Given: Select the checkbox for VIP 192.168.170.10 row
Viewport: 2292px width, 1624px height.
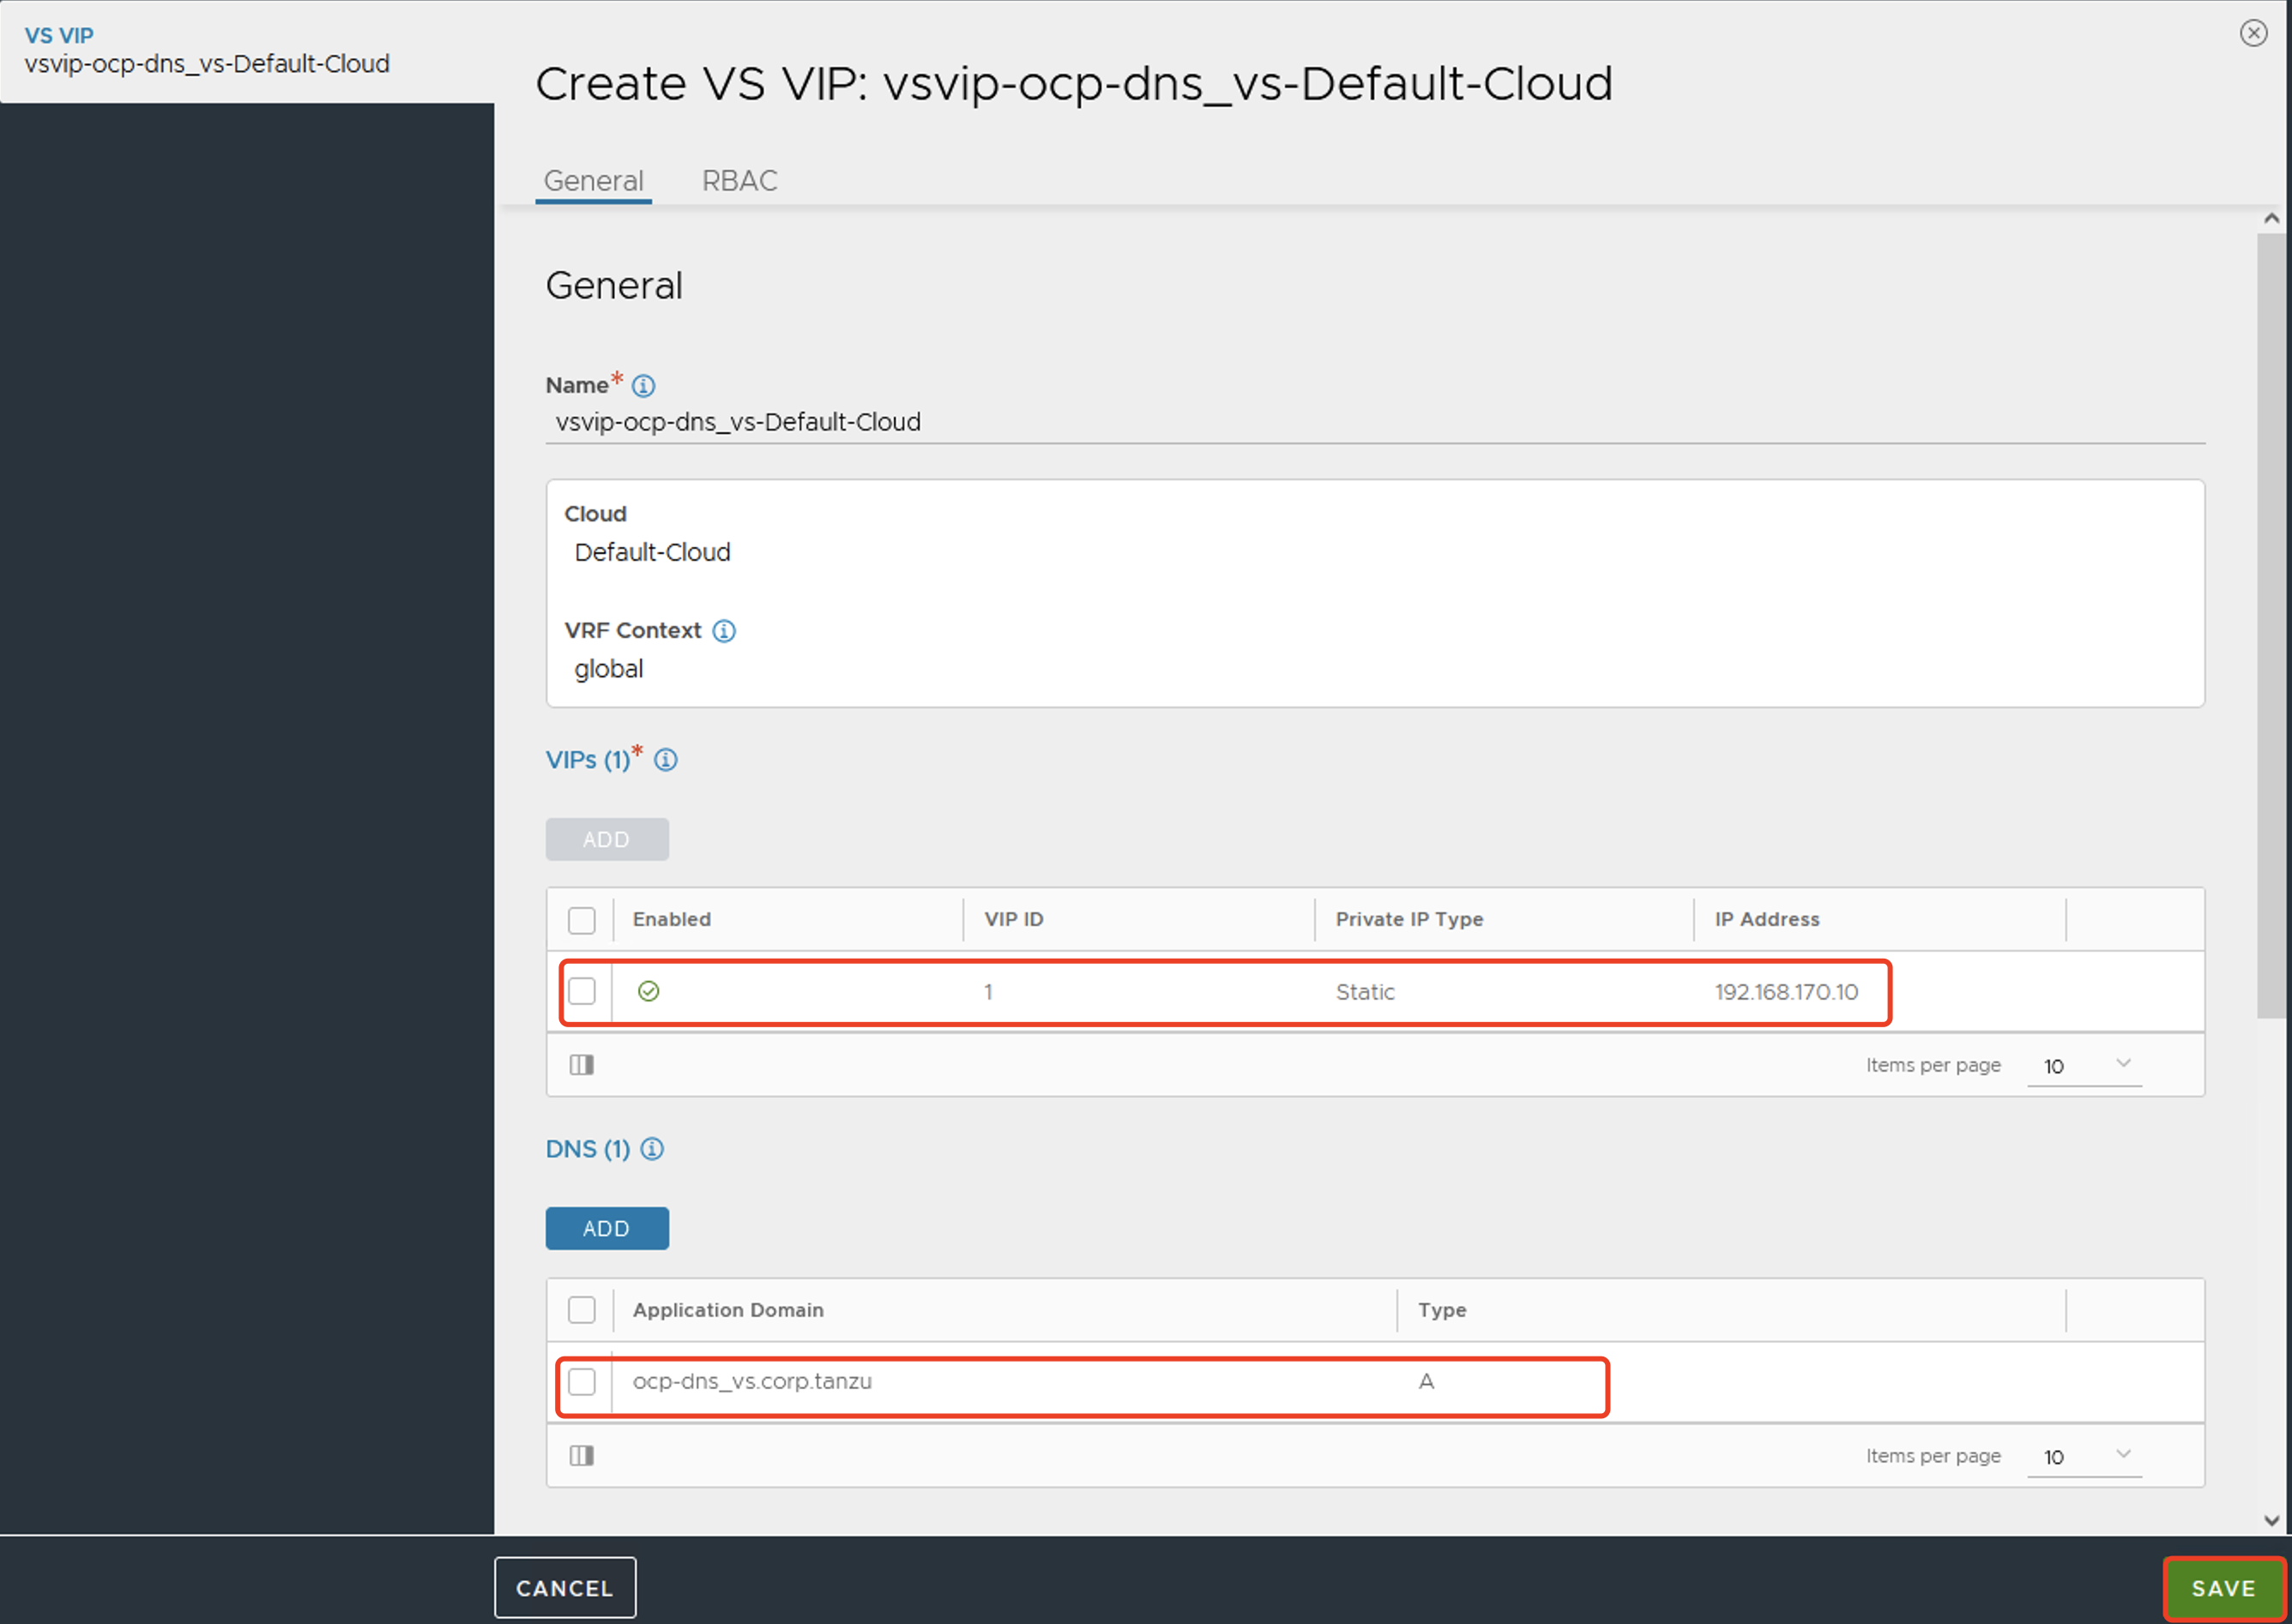Looking at the screenshot, I should tap(582, 991).
